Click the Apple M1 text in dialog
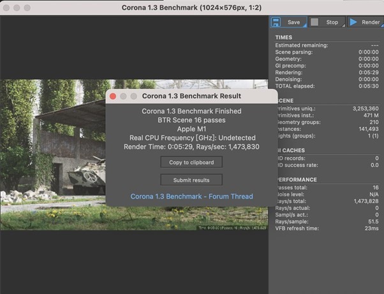384x294 pixels. [x=191, y=129]
